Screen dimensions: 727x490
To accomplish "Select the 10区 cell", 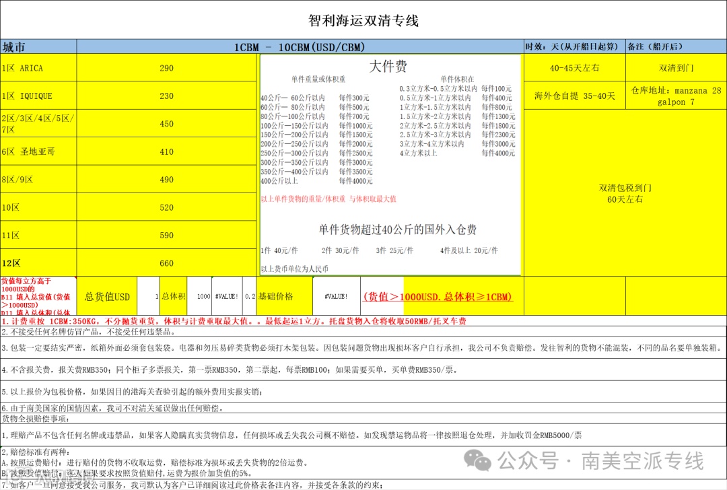I will click(x=38, y=207).
